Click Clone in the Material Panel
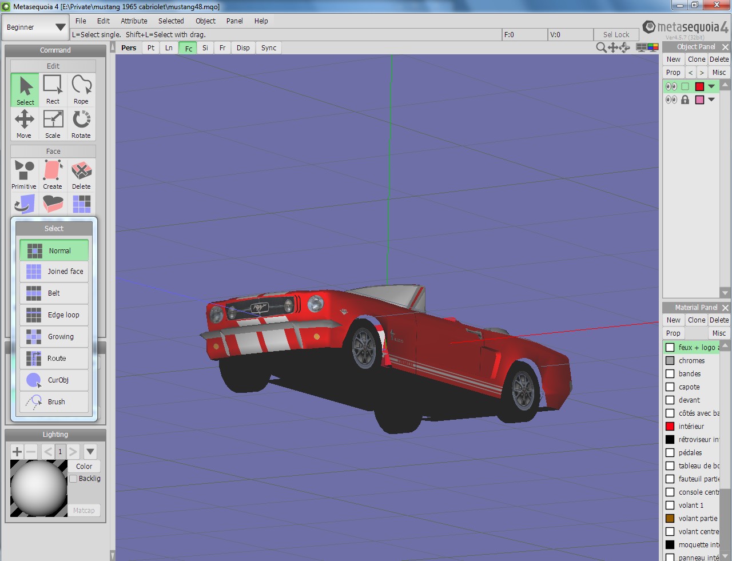This screenshot has width=732, height=561. (x=696, y=320)
